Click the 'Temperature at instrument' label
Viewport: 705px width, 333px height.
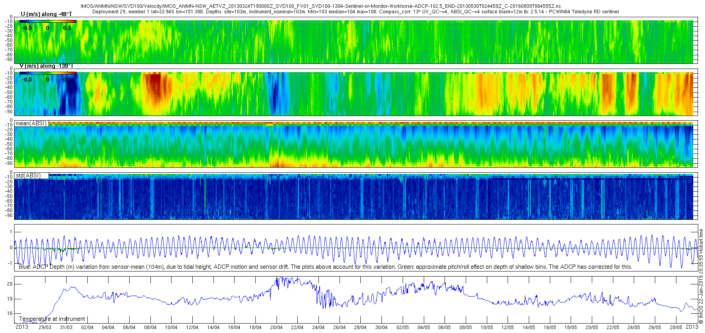click(x=52, y=319)
